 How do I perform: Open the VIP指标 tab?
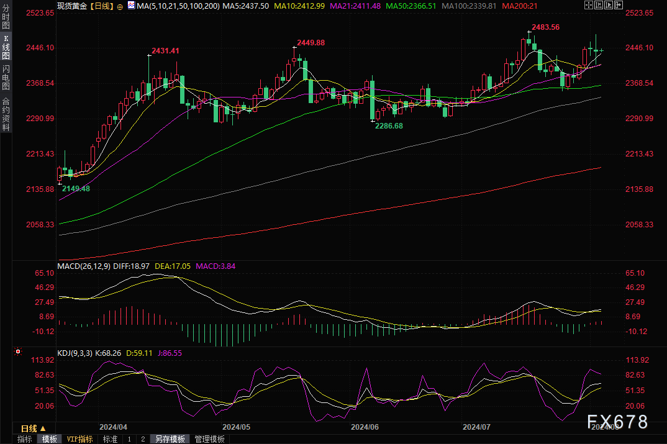(80, 439)
